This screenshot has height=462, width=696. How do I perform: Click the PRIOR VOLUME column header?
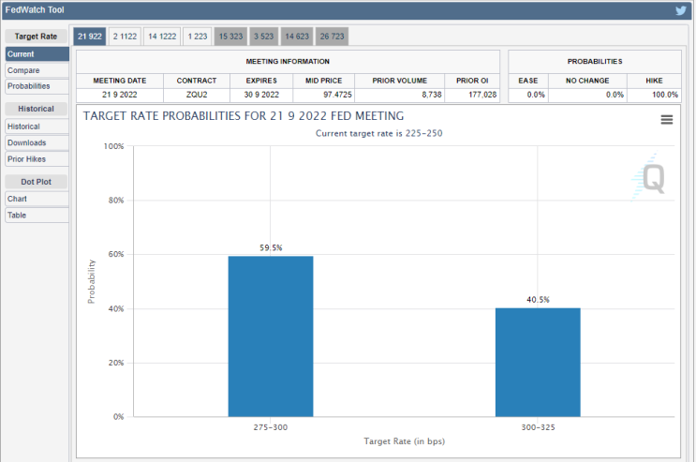point(399,81)
